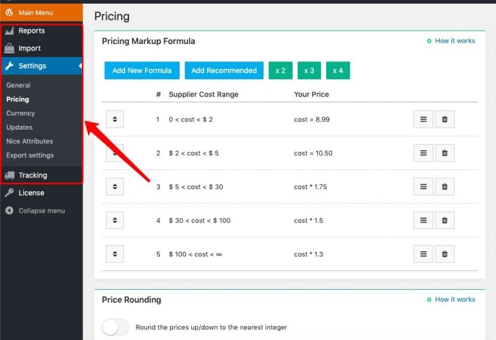Image resolution: width=496 pixels, height=340 pixels.
Task: Click the sort arrows for row 3
Action: (115, 187)
